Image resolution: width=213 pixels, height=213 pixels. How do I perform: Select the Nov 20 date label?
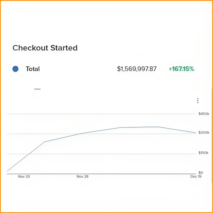click(24, 176)
